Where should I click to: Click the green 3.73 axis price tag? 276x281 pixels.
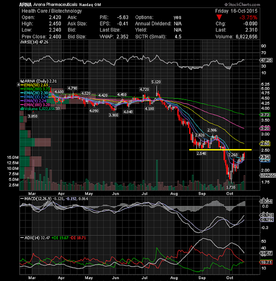(x=265, y=115)
